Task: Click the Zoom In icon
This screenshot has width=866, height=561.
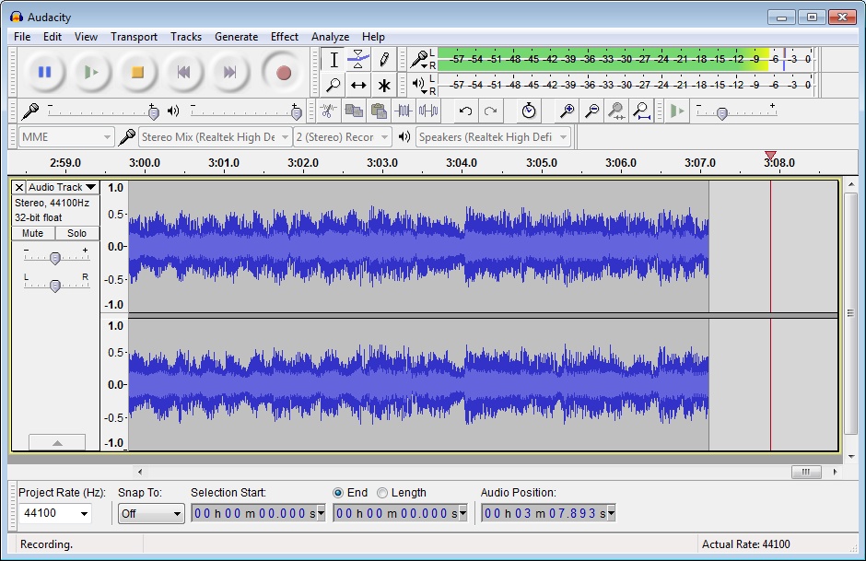Action: click(567, 111)
